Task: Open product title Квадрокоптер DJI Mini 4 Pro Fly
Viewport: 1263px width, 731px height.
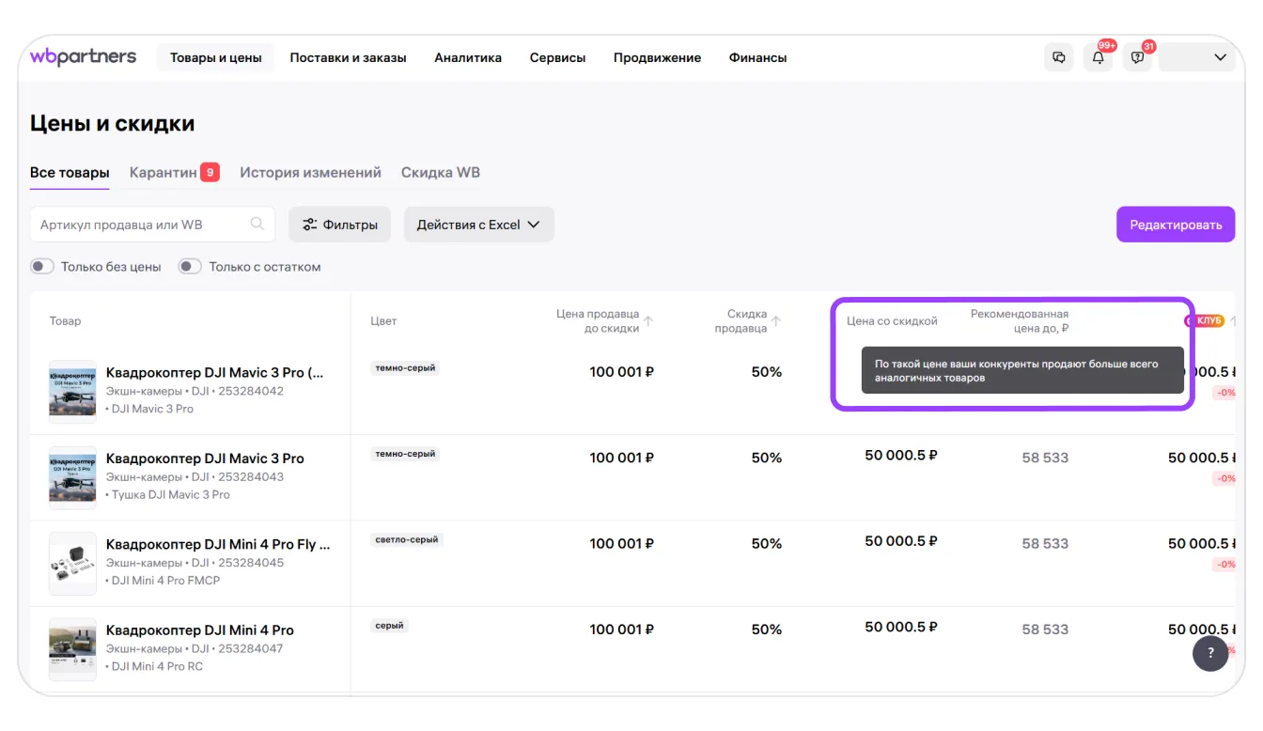Action: pyautogui.click(x=218, y=544)
